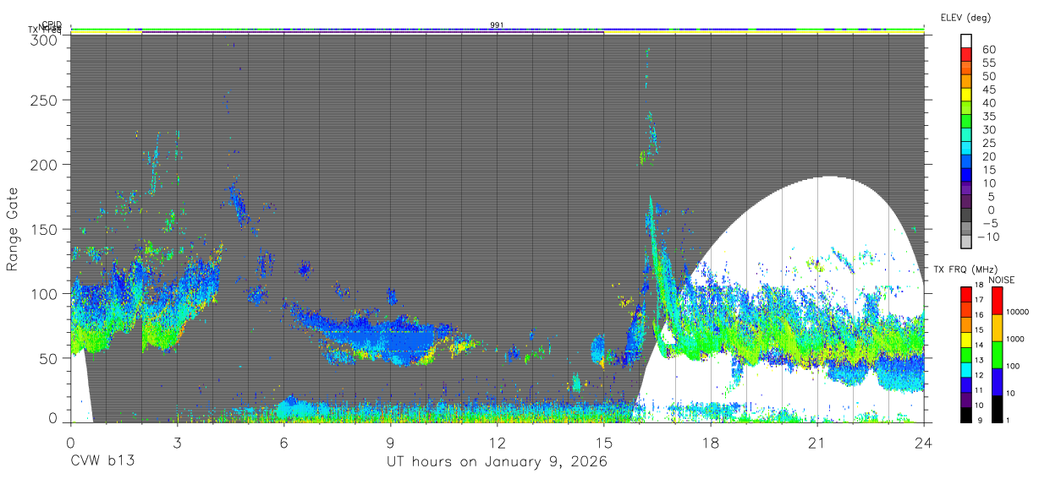Click the '1' label on the NOISE scale
This screenshot has width=1039, height=479.
(x=1009, y=420)
